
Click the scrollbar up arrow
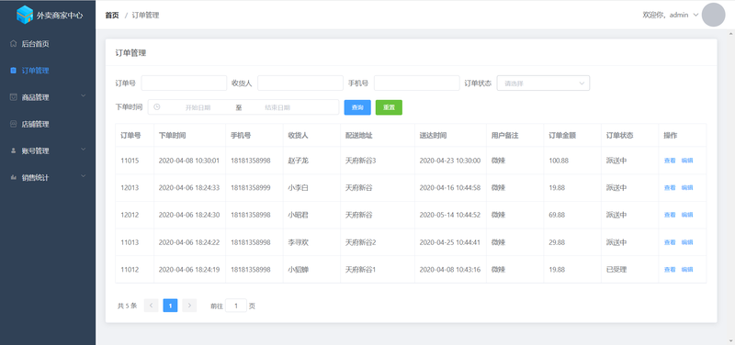click(731, 34)
